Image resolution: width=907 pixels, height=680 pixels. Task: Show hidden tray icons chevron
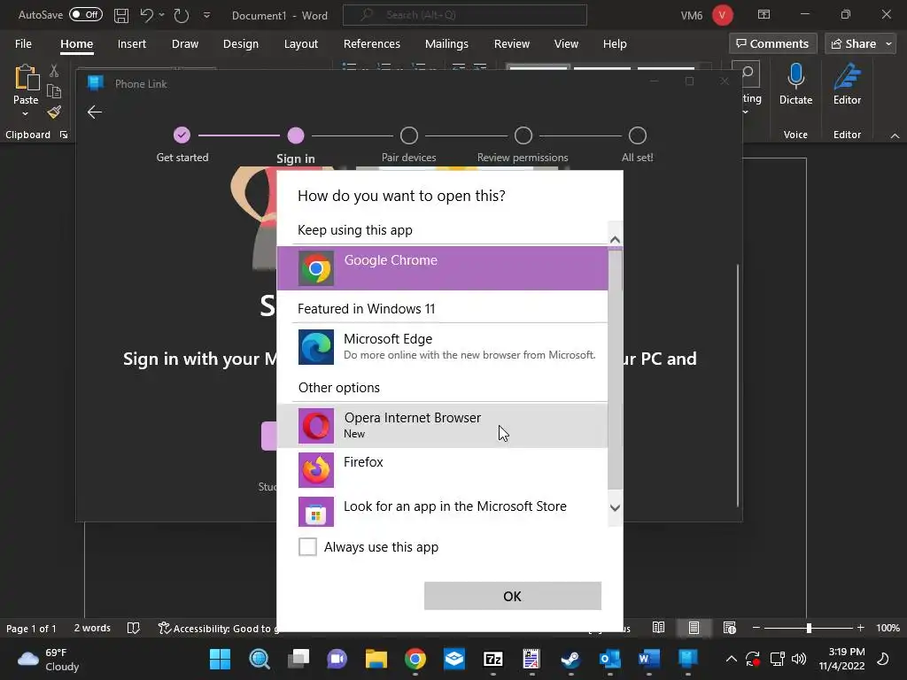pyautogui.click(x=731, y=659)
